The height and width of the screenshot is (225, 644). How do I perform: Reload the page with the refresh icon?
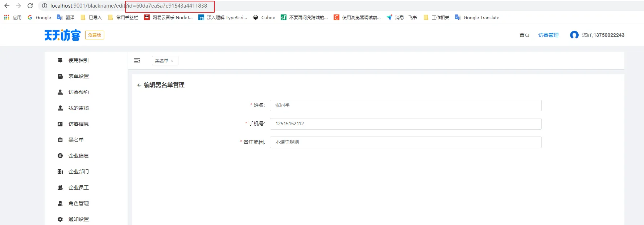coord(30,6)
